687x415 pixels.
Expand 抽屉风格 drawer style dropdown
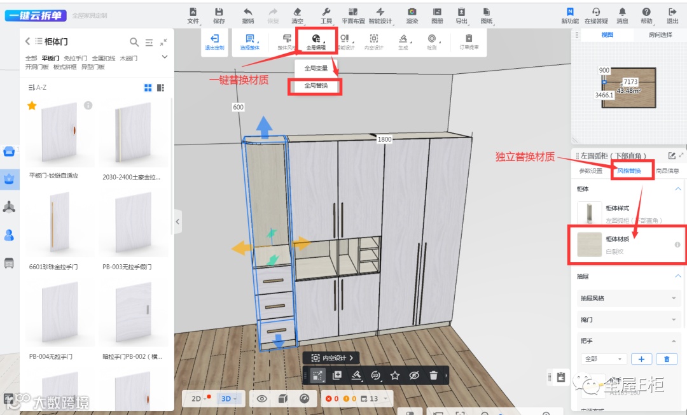coord(628,298)
